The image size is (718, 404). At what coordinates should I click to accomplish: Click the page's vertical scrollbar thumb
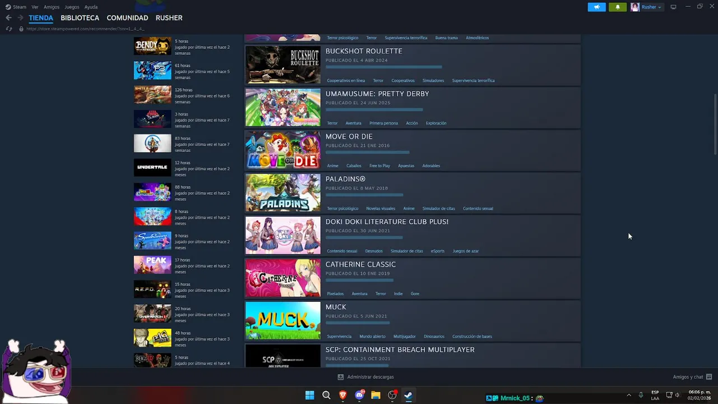[x=715, y=123]
